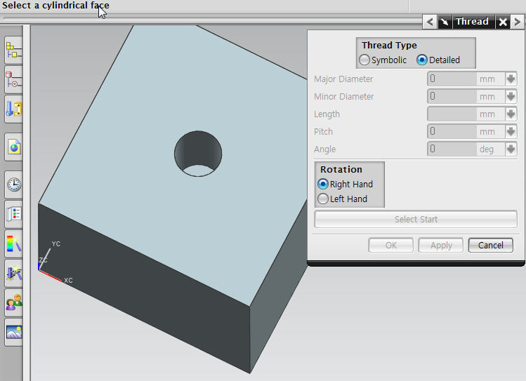Open the Constraint Navigator sidebar icon
This screenshot has height=381, width=526.
pos(13,80)
